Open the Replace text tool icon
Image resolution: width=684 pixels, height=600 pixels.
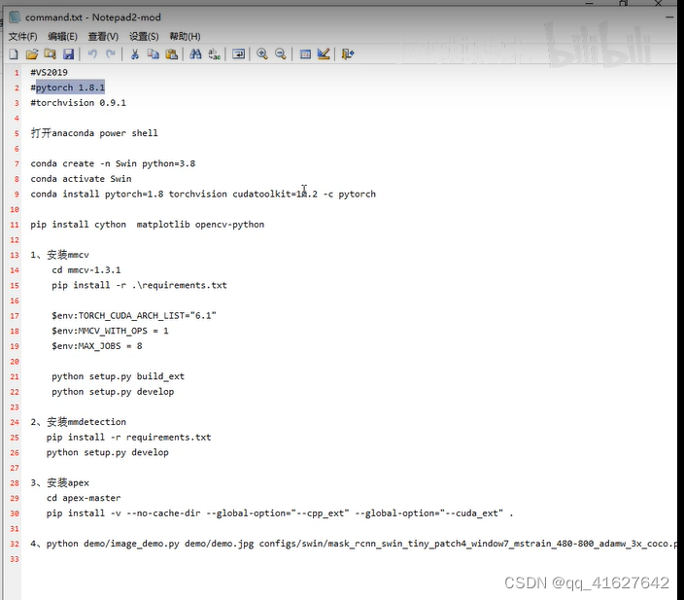click(214, 54)
